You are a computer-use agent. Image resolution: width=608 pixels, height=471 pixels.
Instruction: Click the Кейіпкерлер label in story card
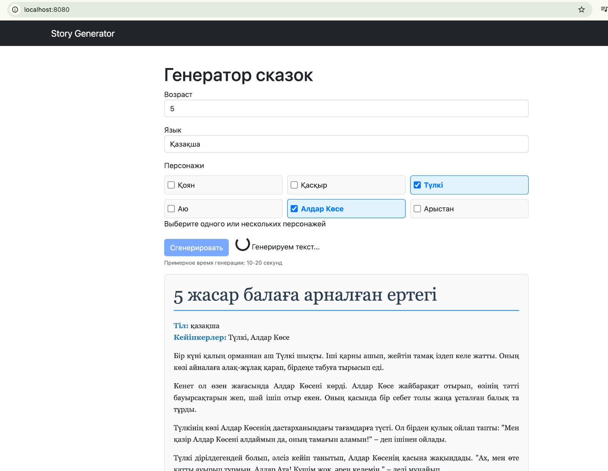200,337
